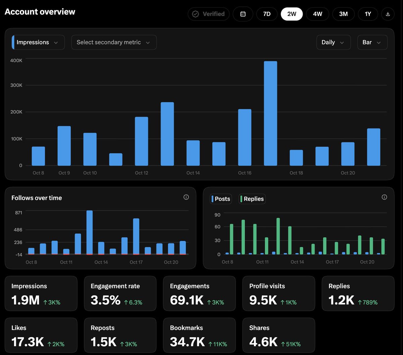Open the Impressions primary metric dropdown

[38, 42]
